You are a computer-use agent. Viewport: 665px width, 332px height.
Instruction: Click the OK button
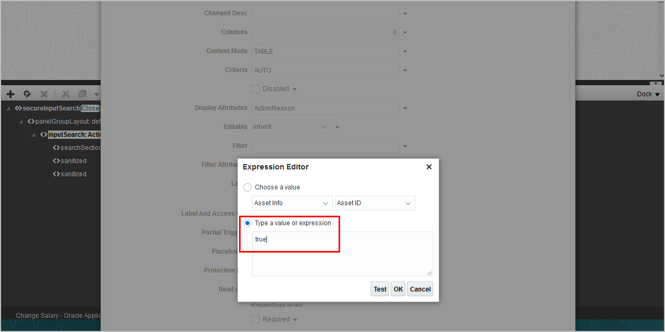coord(398,289)
